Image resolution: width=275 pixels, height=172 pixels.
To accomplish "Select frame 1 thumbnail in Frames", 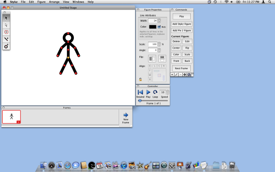I will (x=11, y=117).
